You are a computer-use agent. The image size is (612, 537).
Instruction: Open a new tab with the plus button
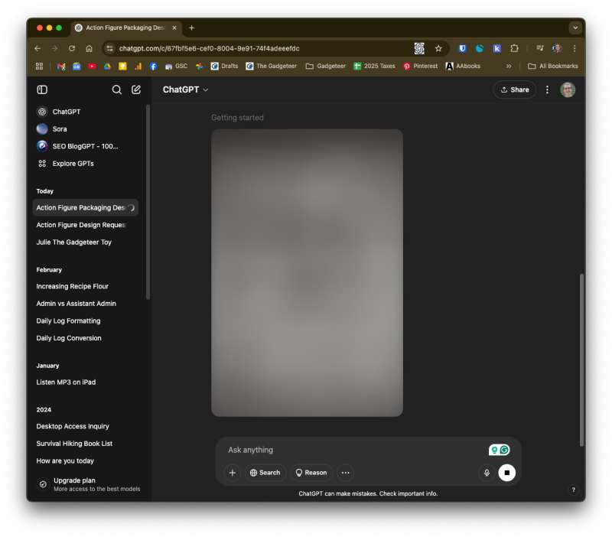(x=191, y=28)
